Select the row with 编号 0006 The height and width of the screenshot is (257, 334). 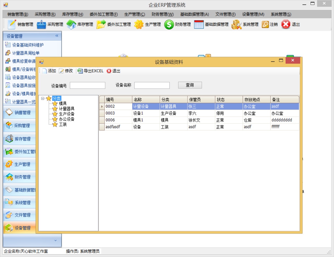point(110,120)
